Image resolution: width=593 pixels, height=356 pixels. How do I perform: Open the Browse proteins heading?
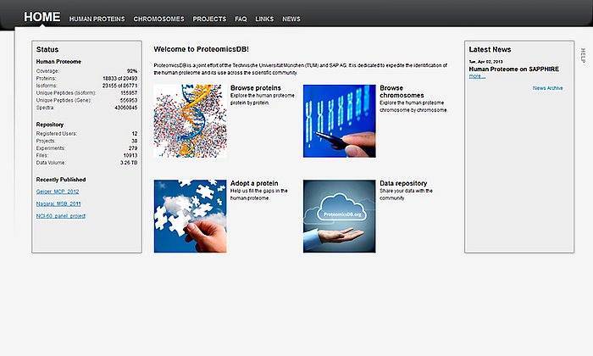point(256,88)
